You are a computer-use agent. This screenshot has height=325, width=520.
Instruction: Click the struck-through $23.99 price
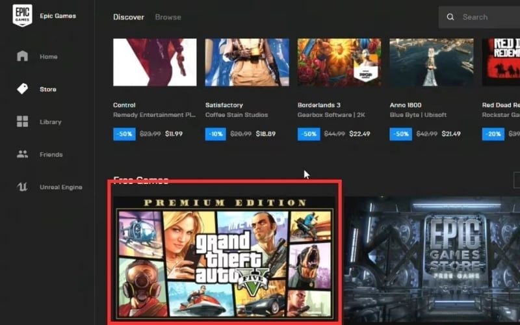point(150,134)
